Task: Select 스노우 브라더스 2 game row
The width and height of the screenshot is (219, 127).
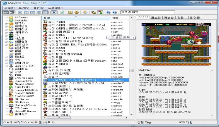Action: tap(86, 83)
